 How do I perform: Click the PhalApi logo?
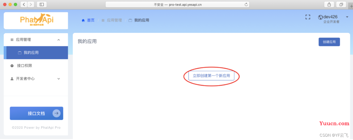point(36,20)
